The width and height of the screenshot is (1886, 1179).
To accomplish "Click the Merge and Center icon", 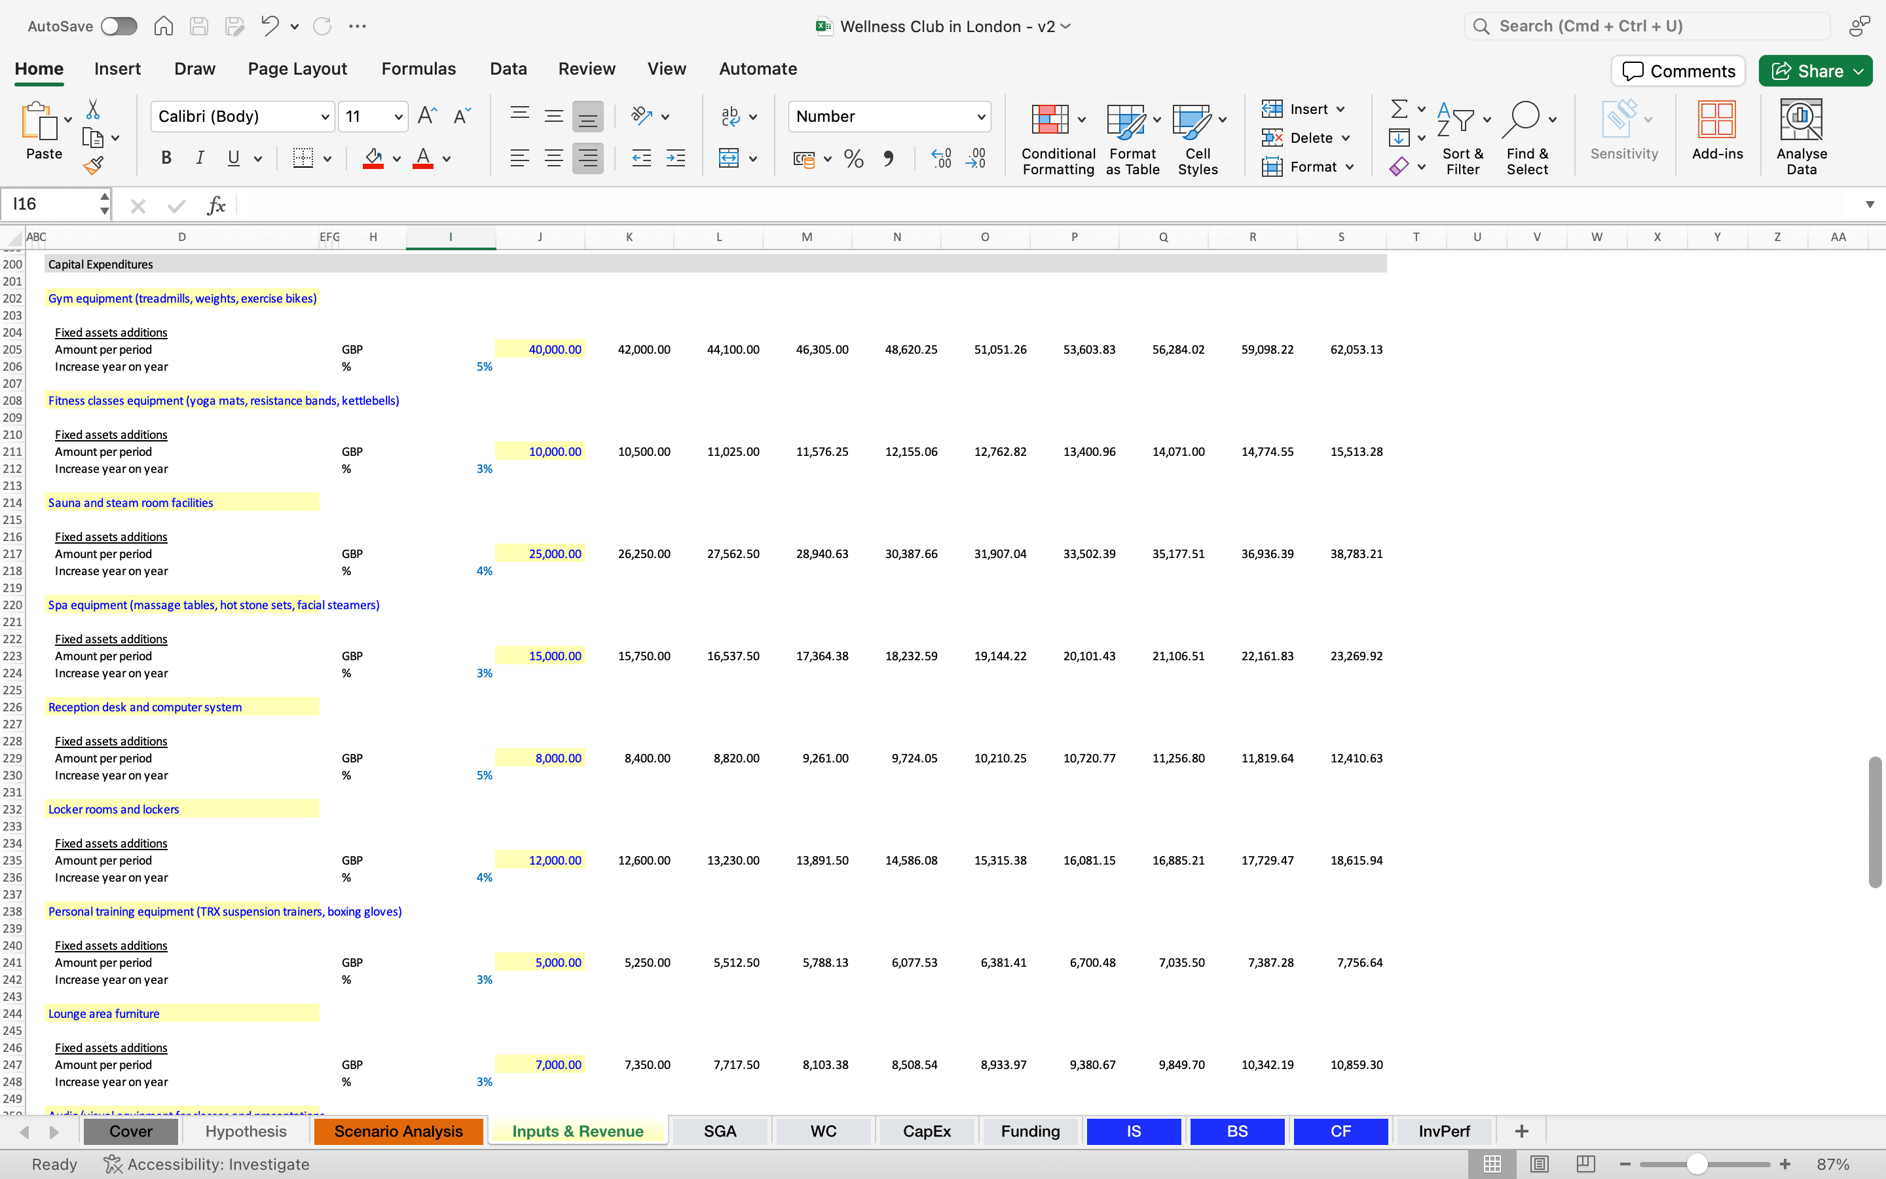I will click(x=730, y=159).
